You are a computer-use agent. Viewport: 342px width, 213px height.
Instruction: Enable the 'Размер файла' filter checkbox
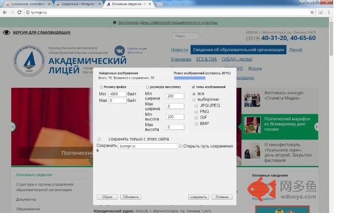(x=102, y=87)
